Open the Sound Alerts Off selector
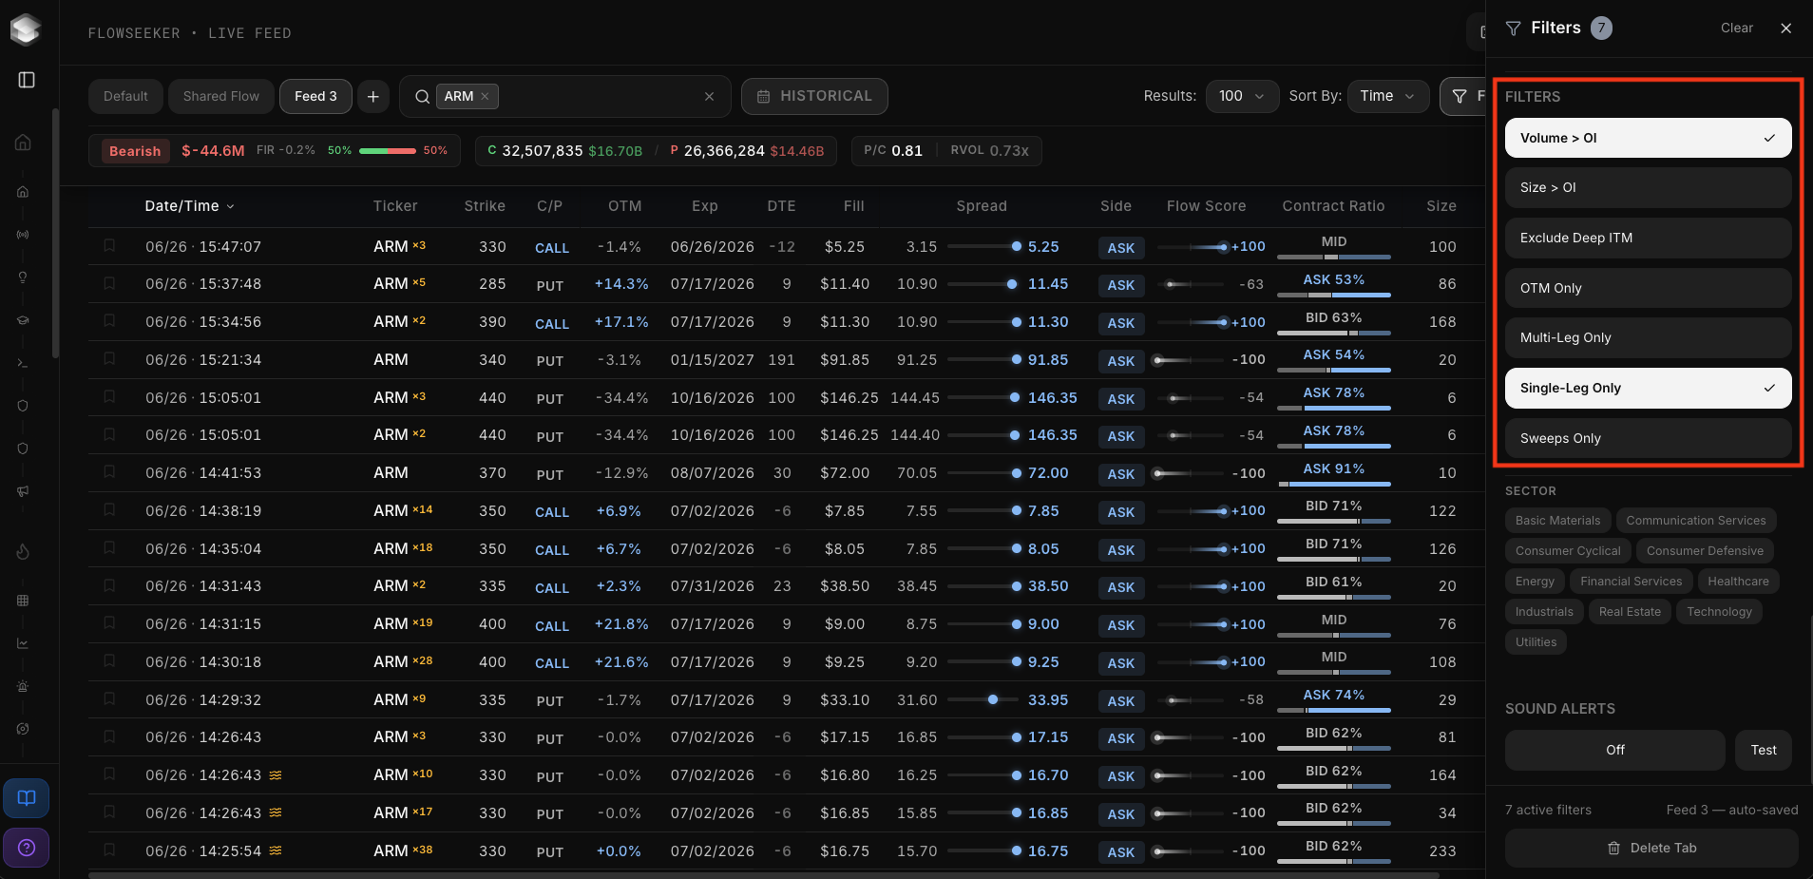This screenshot has width=1813, height=879. (1614, 750)
